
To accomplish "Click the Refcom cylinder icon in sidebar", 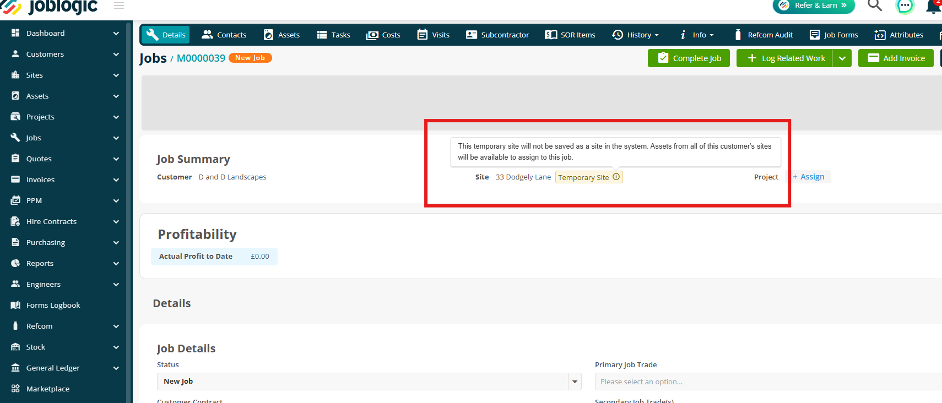I will click(x=15, y=326).
